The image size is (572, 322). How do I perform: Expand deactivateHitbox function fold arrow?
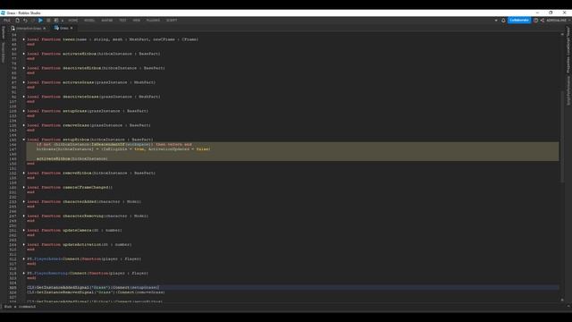(24, 68)
